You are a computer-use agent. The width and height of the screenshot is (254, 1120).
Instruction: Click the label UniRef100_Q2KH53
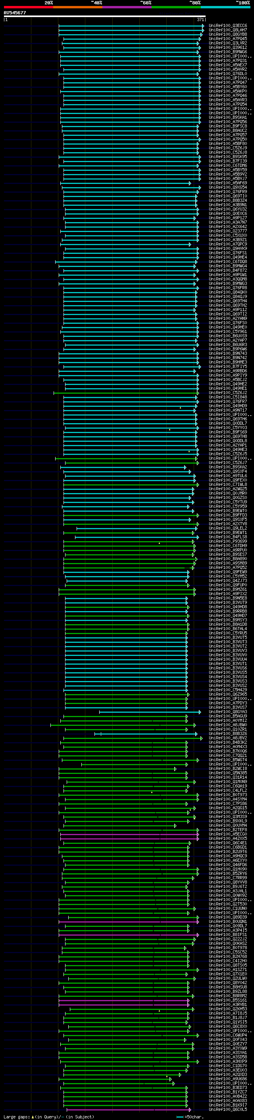[x=228, y=1009]
